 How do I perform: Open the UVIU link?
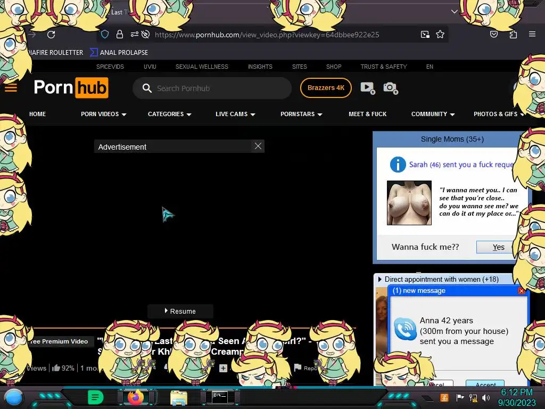pos(150,67)
